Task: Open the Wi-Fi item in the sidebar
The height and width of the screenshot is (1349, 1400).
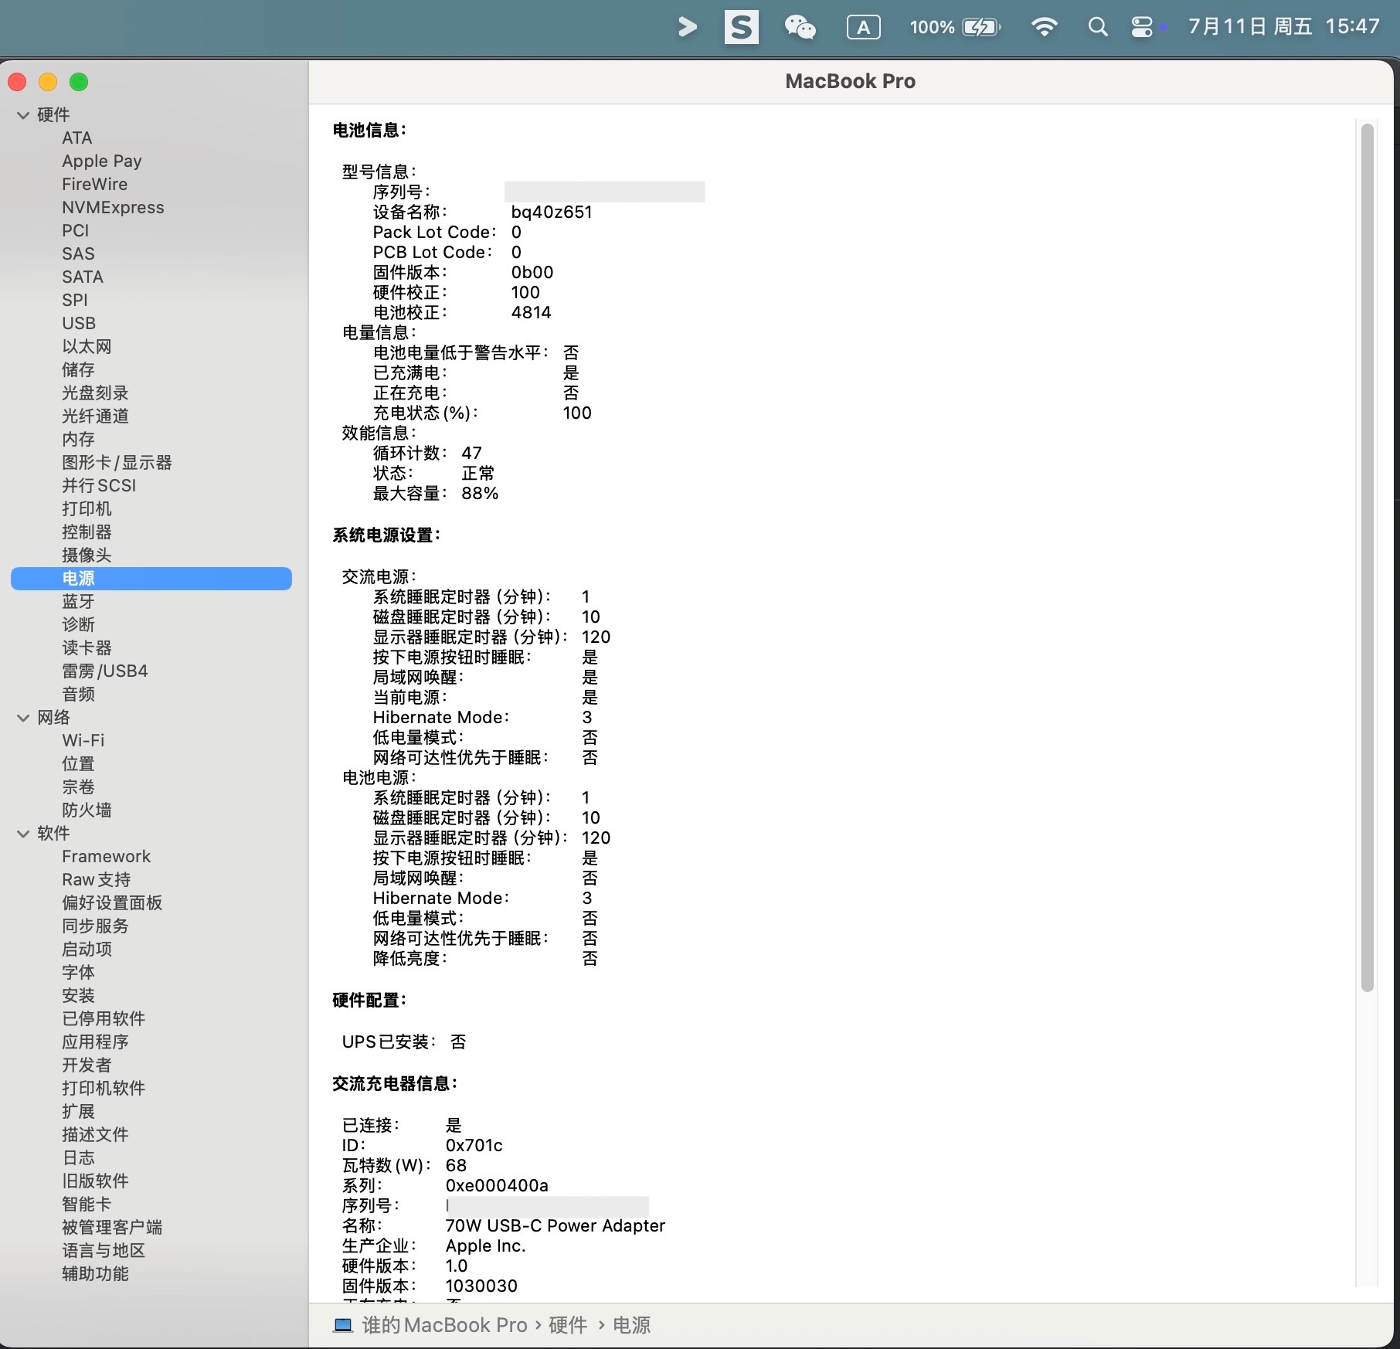Action: pos(83,740)
